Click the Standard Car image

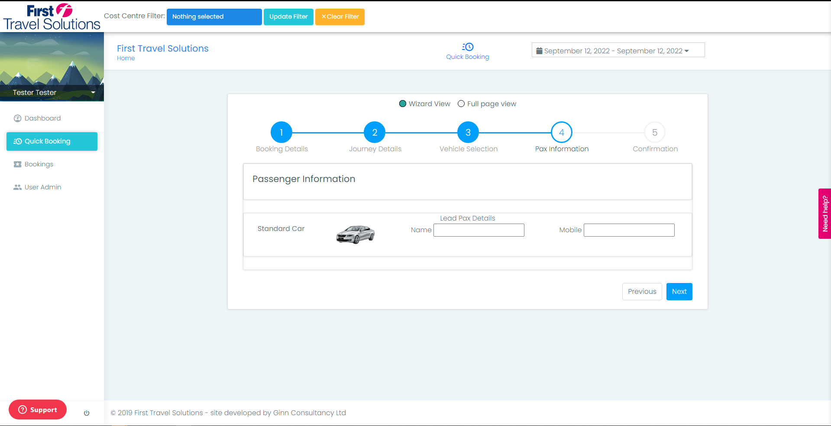[x=356, y=234]
